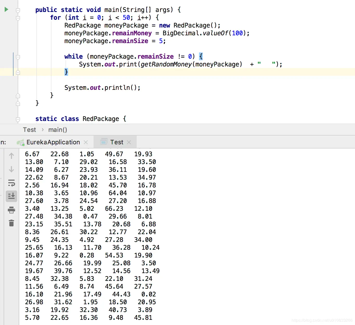This screenshot has height=325, width=355.
Task: Print the console output with the printer icon
Action: click(11, 210)
